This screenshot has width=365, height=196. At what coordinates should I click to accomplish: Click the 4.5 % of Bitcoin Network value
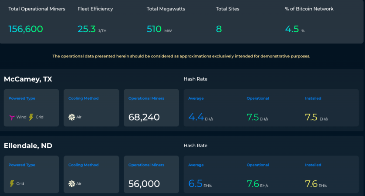pyautogui.click(x=295, y=29)
